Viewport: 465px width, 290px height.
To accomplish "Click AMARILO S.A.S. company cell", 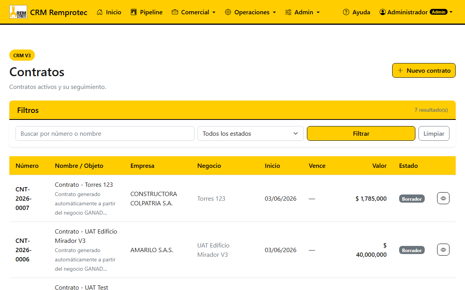I will pos(152,250).
